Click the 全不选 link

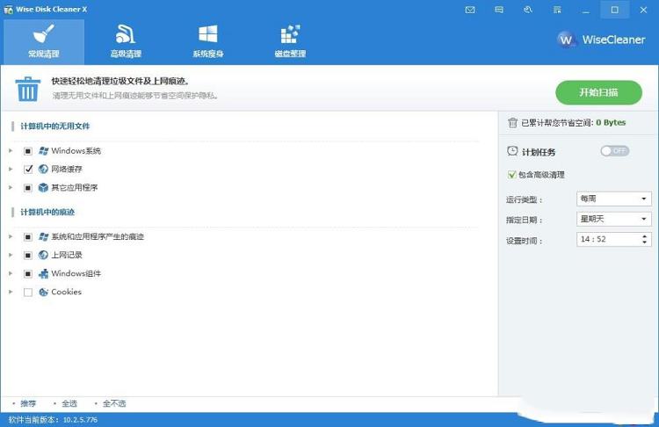(114, 403)
